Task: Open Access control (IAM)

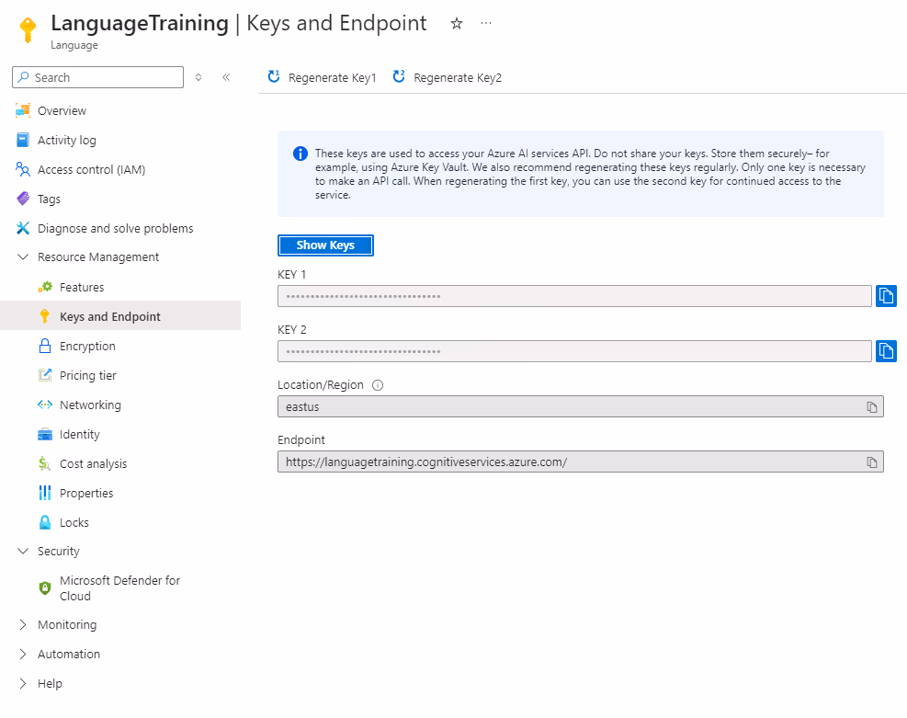Action: (91, 170)
